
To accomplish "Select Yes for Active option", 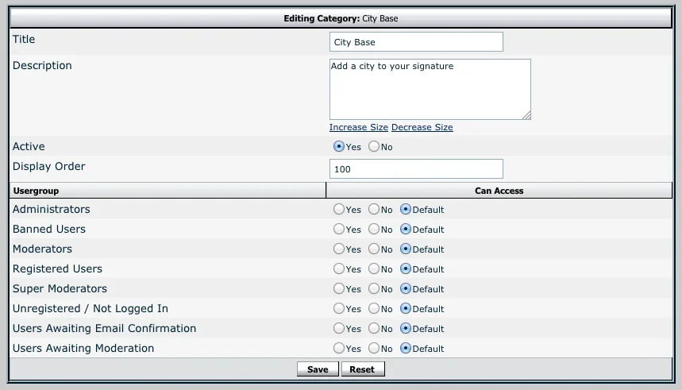I will [x=339, y=147].
